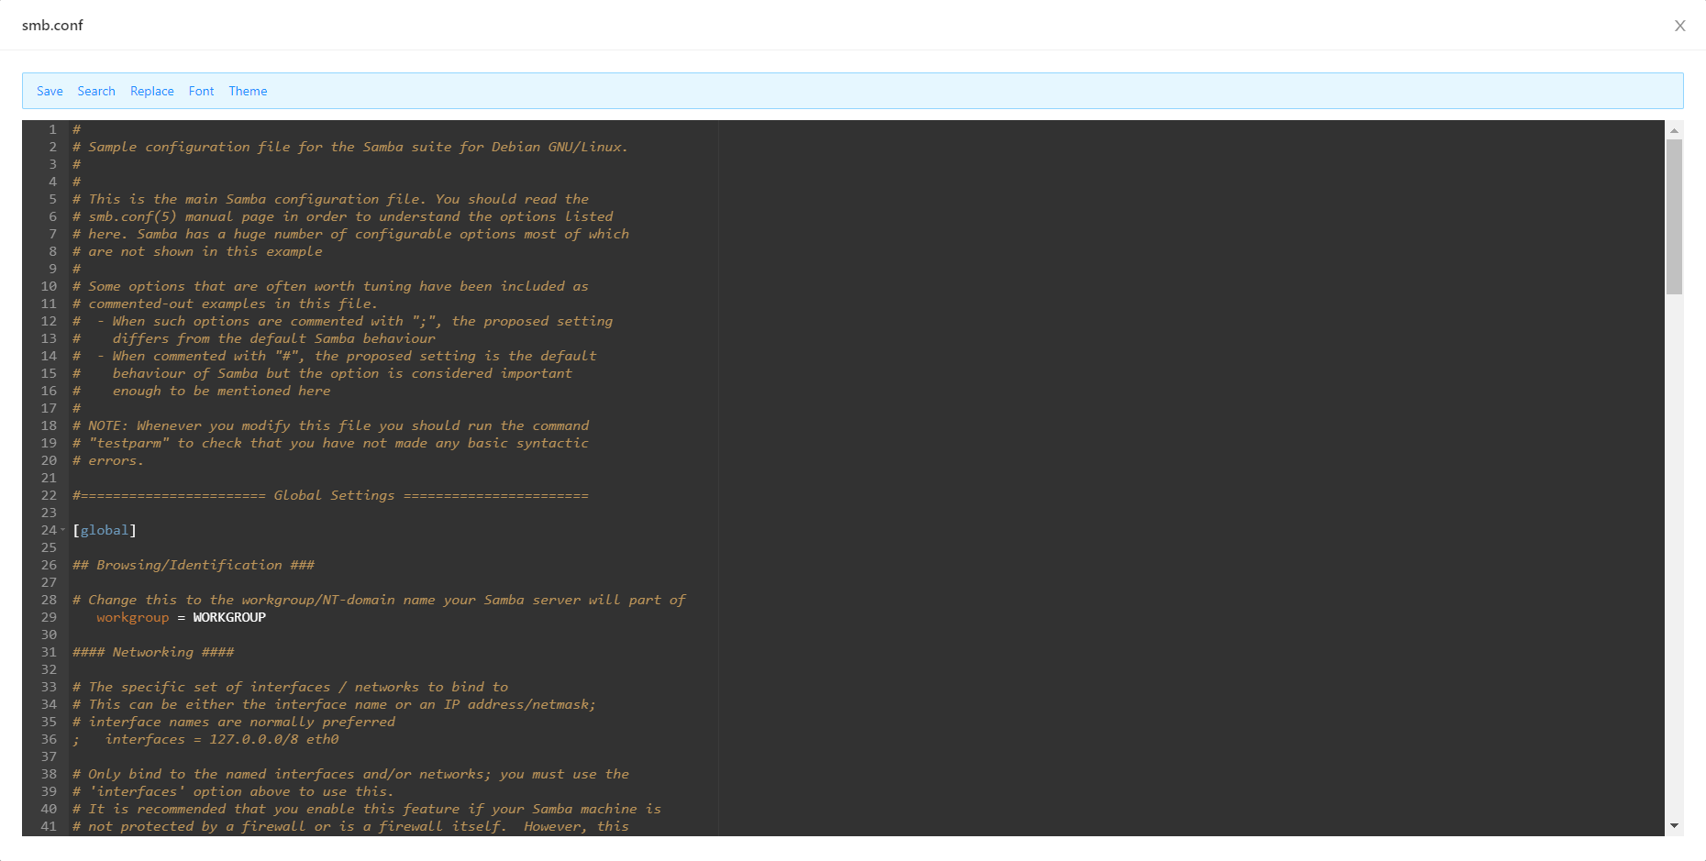
Task: Click the scrollbar down arrow
Action: pyautogui.click(x=1676, y=823)
